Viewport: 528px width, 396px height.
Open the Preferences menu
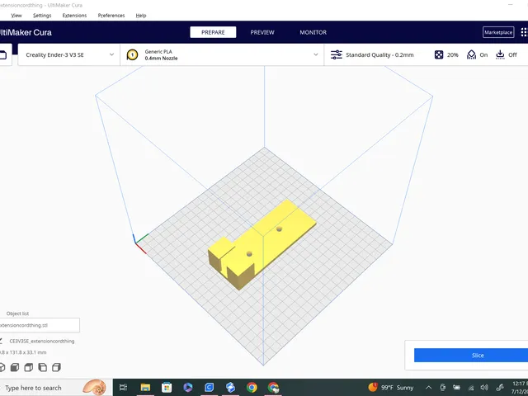click(111, 16)
